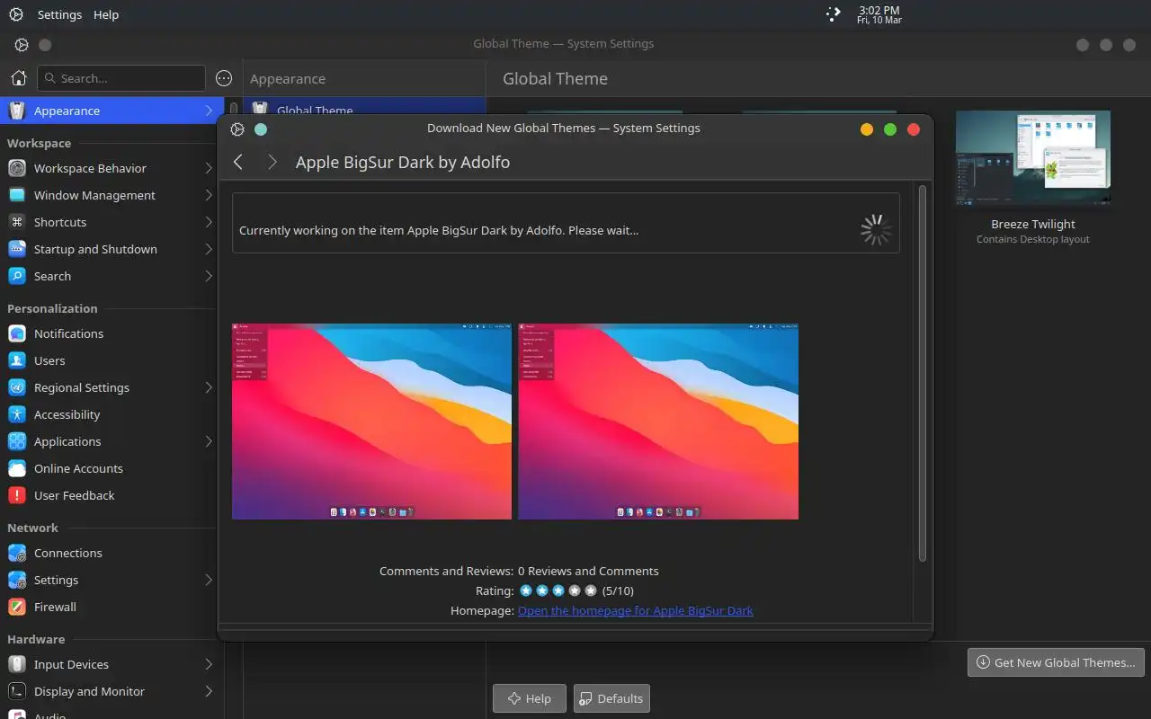Viewport: 1151px width, 719px height.
Task: Click the system clock showing 3:02 PM
Action: [879, 14]
